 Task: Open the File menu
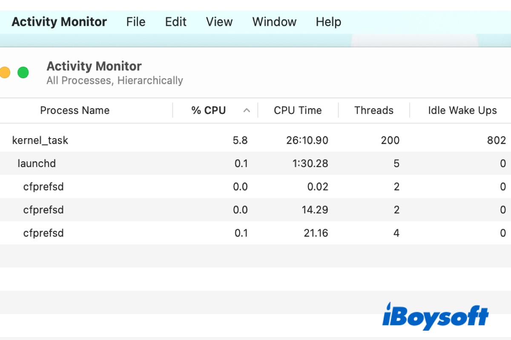(x=136, y=22)
